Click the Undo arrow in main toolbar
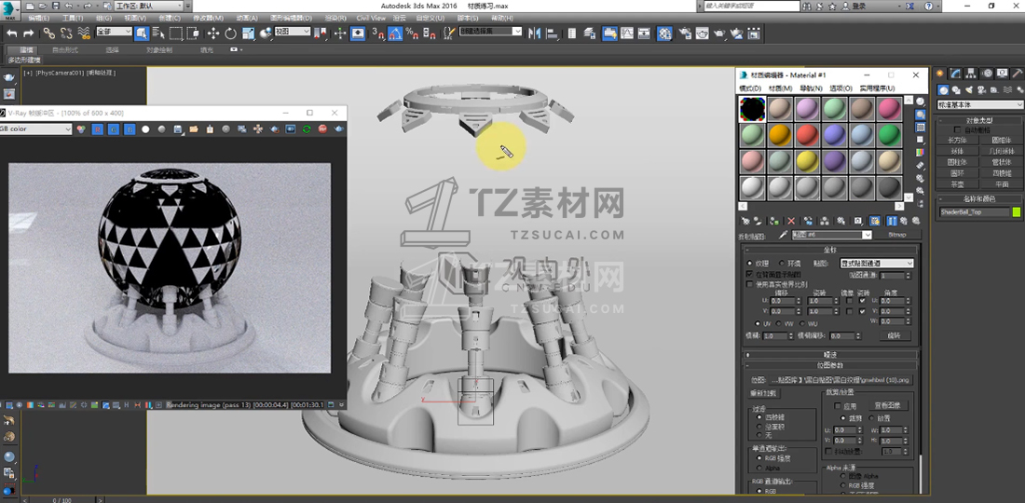The image size is (1025, 503). coord(12,34)
